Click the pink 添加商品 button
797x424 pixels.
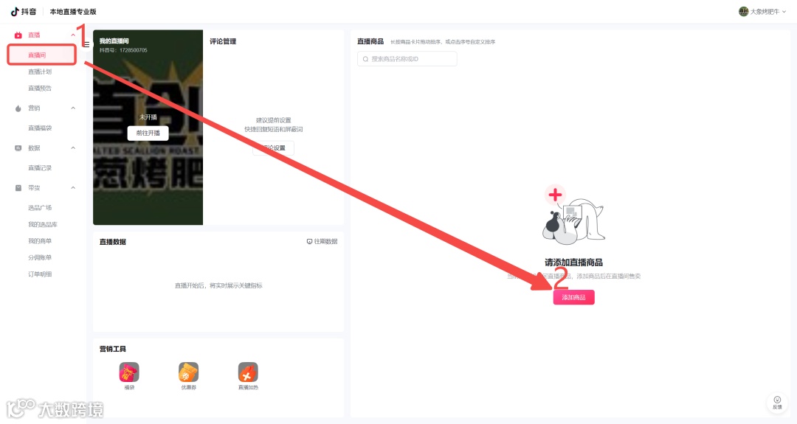pyautogui.click(x=573, y=297)
